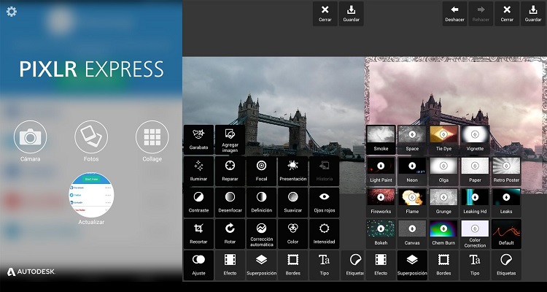The image size is (547, 292).
Task: Select the Garabato doodle tool
Action: (198, 139)
